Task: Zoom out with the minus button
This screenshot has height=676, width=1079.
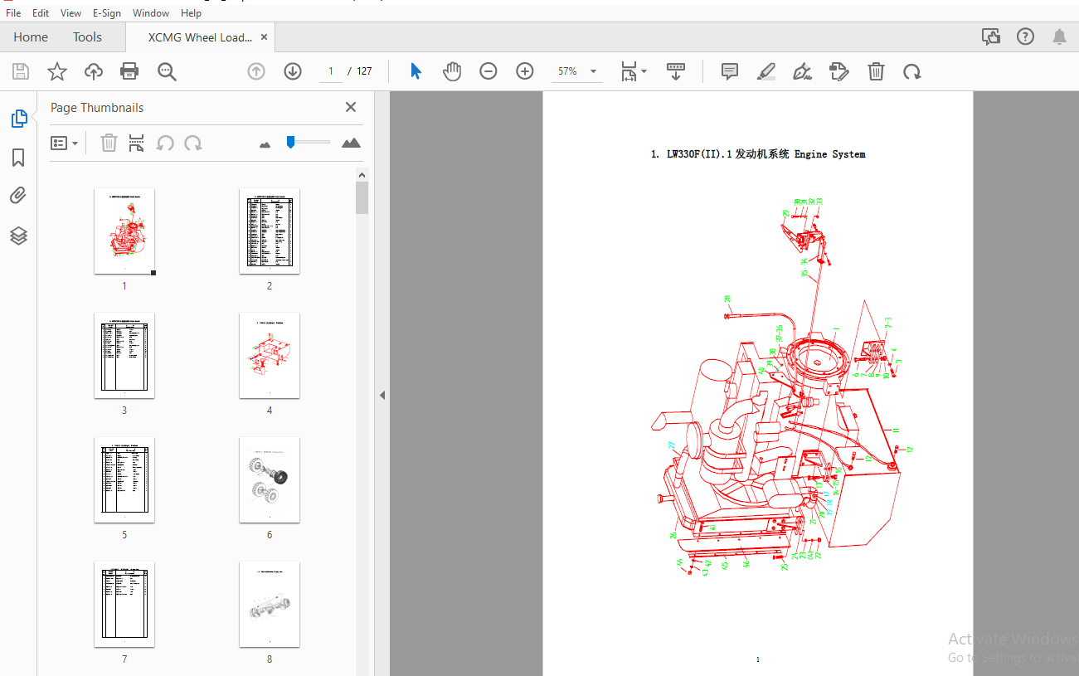Action: click(488, 71)
